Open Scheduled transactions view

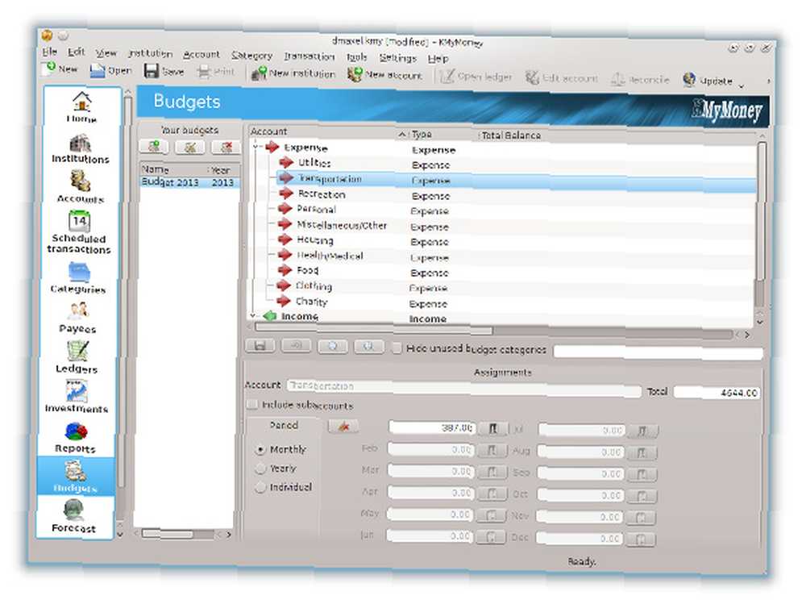(79, 232)
